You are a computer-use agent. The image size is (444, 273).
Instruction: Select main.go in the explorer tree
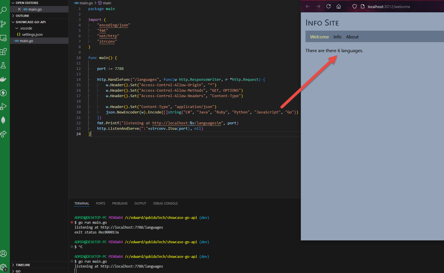tap(39, 41)
